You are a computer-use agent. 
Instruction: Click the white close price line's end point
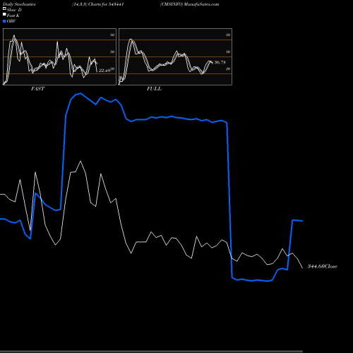[x=303, y=268]
